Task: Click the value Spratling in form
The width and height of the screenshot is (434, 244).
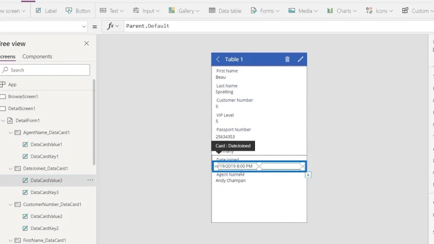Action: [225, 92]
